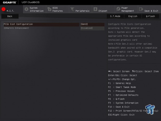This screenshot has width=161, height=121.
Task: Switch to the System Information tab
Action: point(35,9)
